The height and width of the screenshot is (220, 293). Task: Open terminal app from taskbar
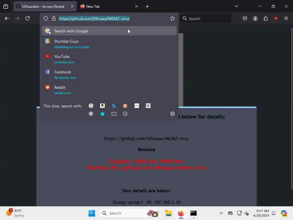[193, 213]
